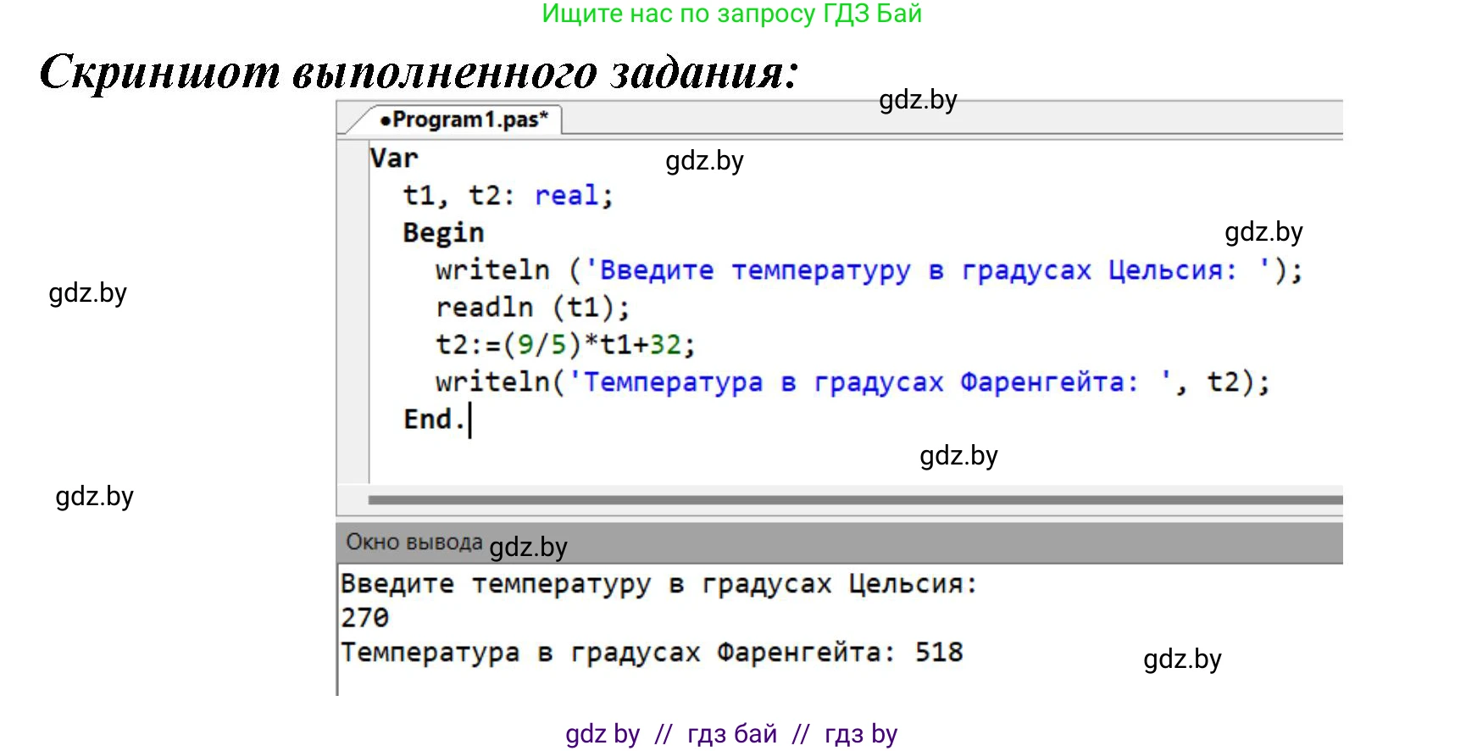This screenshot has width=1466, height=751.
Task: Click the Var keyword in the editor
Action: (x=394, y=159)
